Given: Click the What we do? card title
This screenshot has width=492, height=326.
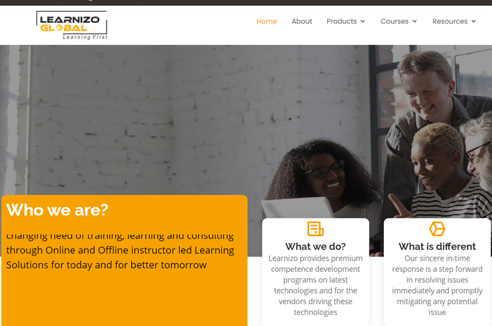Looking at the screenshot, I should click(x=315, y=247).
